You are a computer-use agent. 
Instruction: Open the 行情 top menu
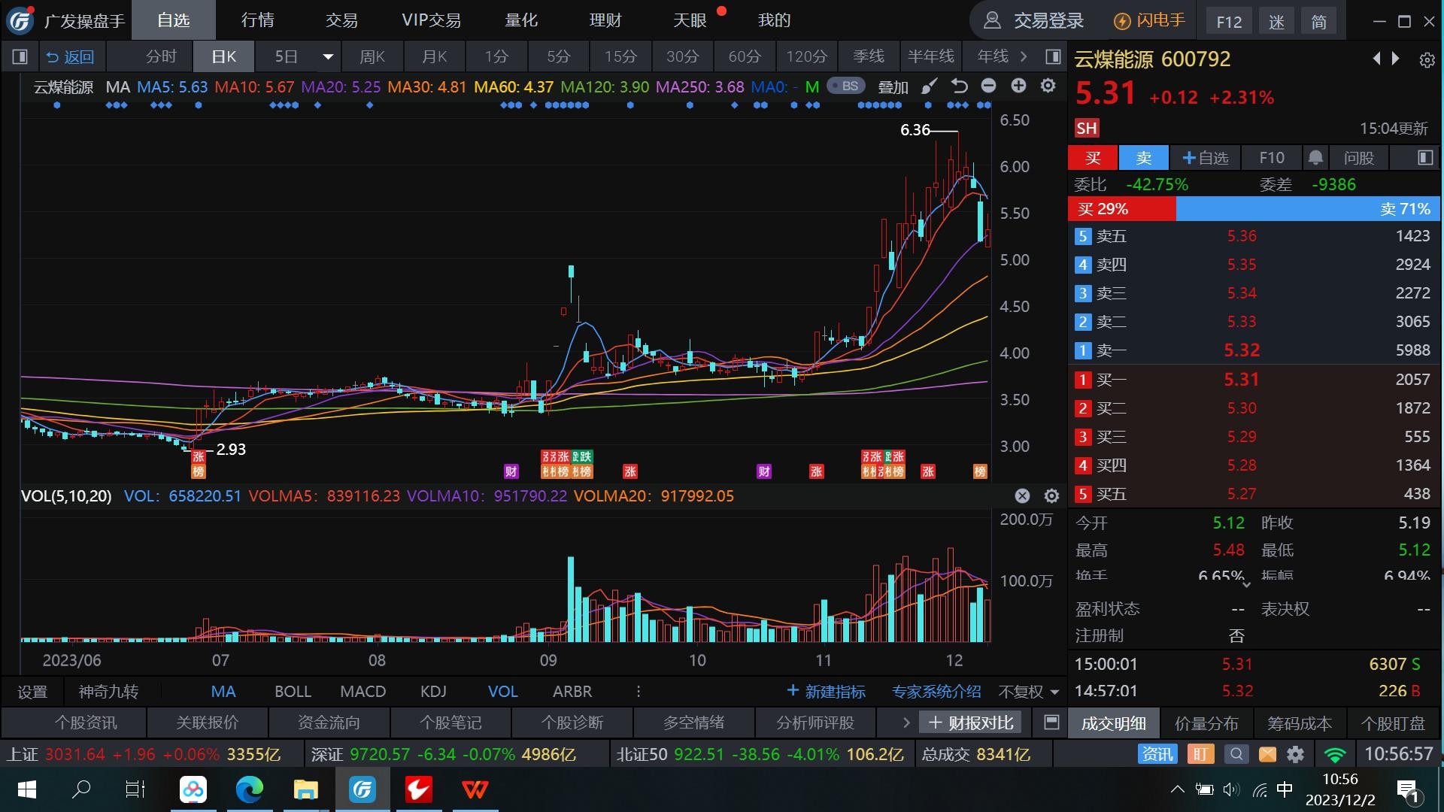click(257, 20)
